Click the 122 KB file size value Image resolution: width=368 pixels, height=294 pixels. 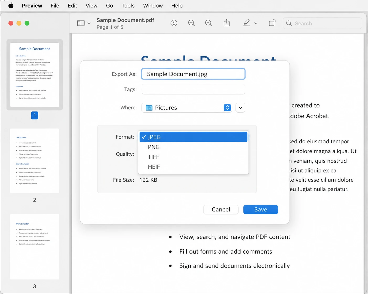click(x=148, y=180)
